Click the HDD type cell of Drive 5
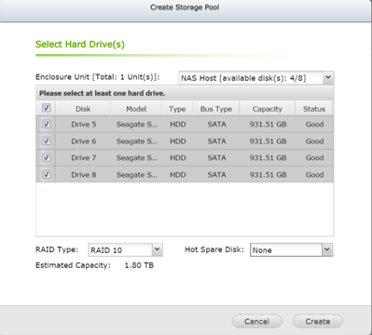 click(x=178, y=125)
